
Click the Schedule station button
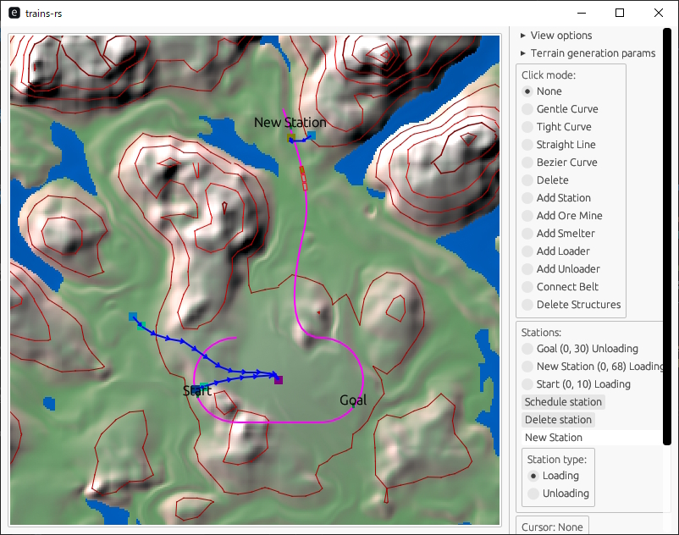point(563,402)
